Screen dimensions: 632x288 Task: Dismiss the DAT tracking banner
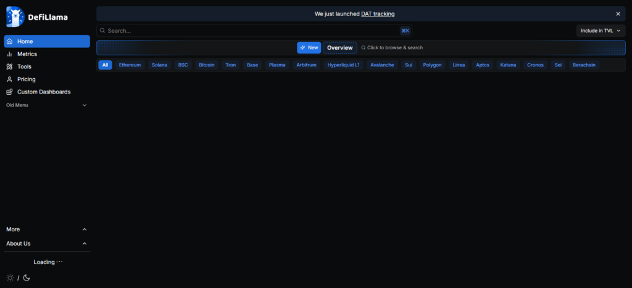(618, 14)
